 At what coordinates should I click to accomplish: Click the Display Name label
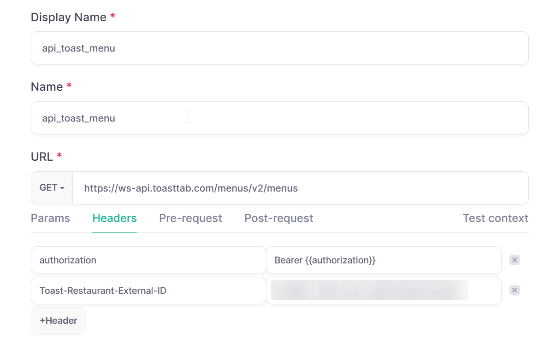click(69, 17)
